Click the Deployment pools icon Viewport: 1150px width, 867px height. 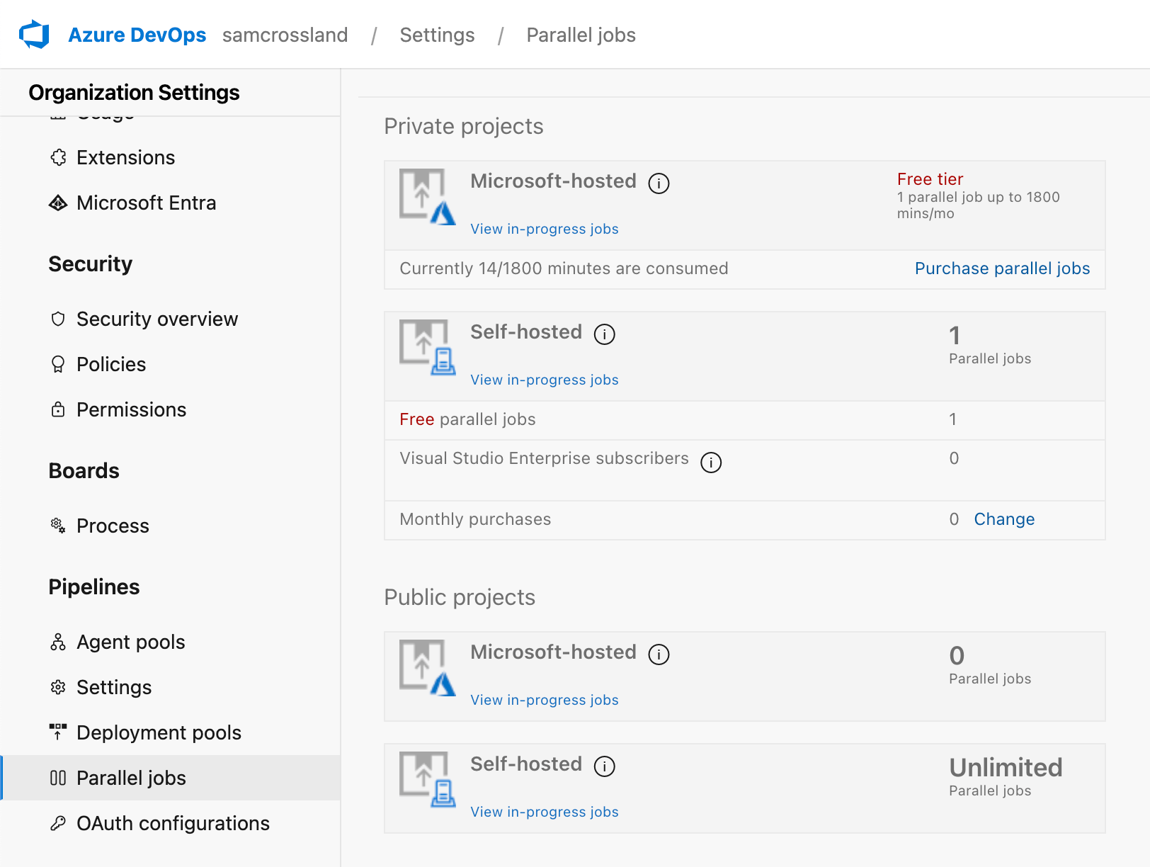(x=58, y=732)
